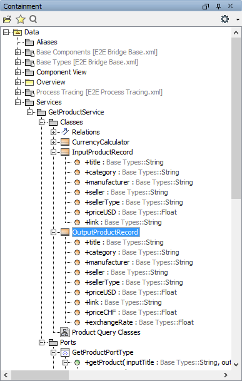Expand the Component View node
The height and width of the screenshot is (381, 242).
click(18, 72)
